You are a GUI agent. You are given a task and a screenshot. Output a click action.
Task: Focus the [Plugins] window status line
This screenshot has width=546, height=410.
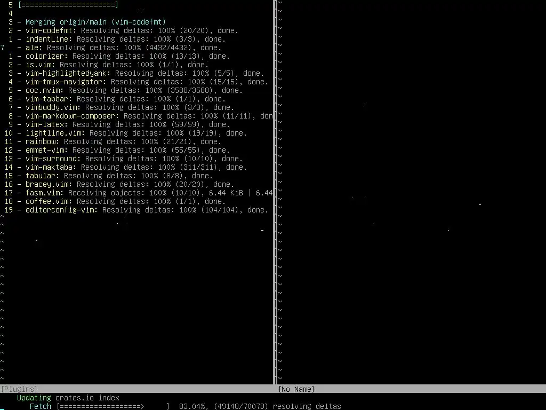click(x=136, y=389)
